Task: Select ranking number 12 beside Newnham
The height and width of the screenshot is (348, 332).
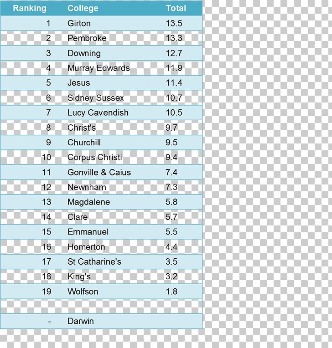Action: point(47,187)
